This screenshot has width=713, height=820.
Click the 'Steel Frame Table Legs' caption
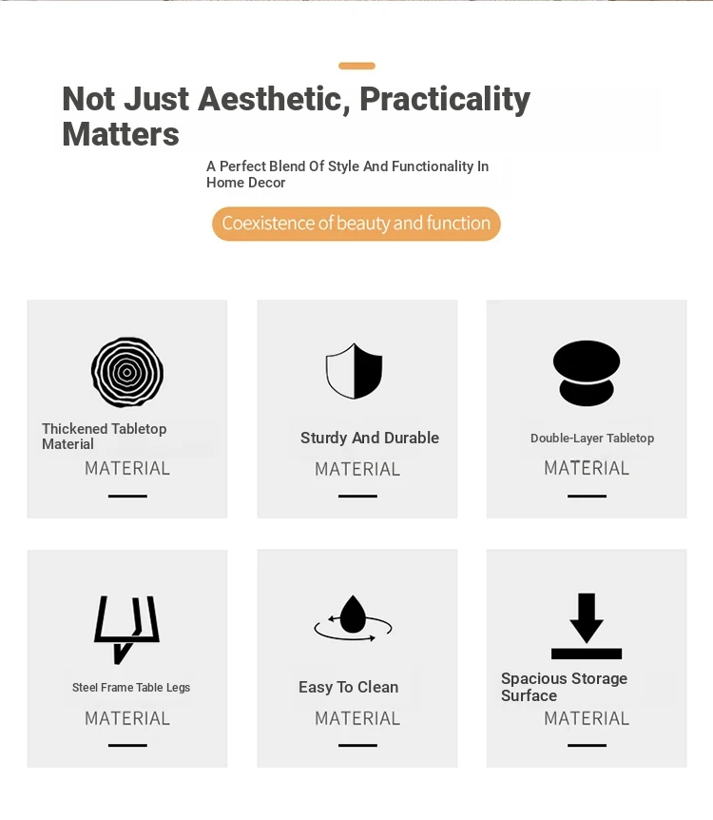point(131,688)
